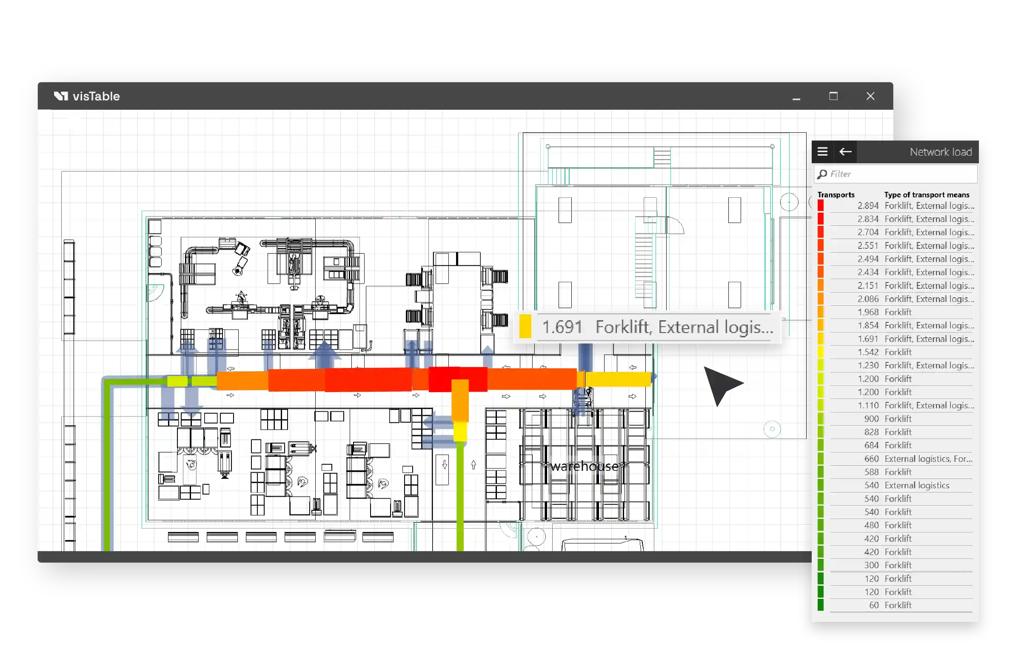Select the 2.086 transport row

[896, 299]
